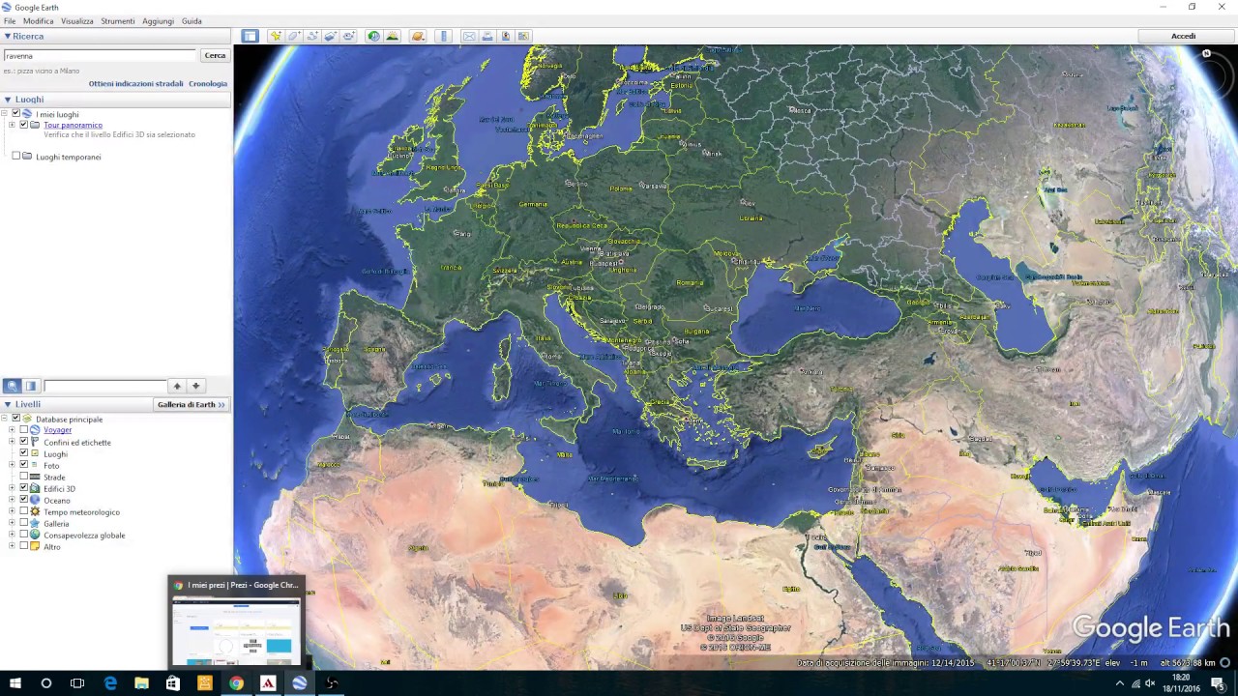Uncheck the Edifici 3D layer checkbox
Viewport: 1238px width, 696px height.
pyautogui.click(x=24, y=488)
